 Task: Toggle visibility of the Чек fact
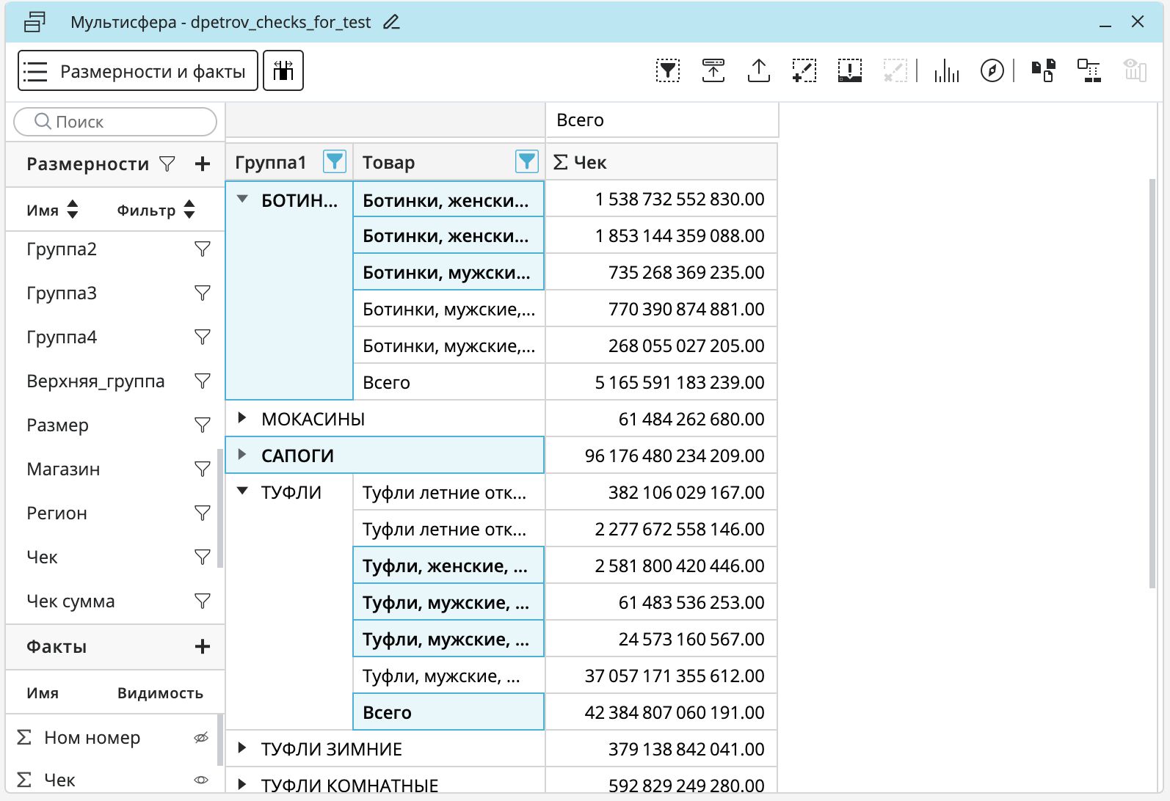tap(201, 780)
